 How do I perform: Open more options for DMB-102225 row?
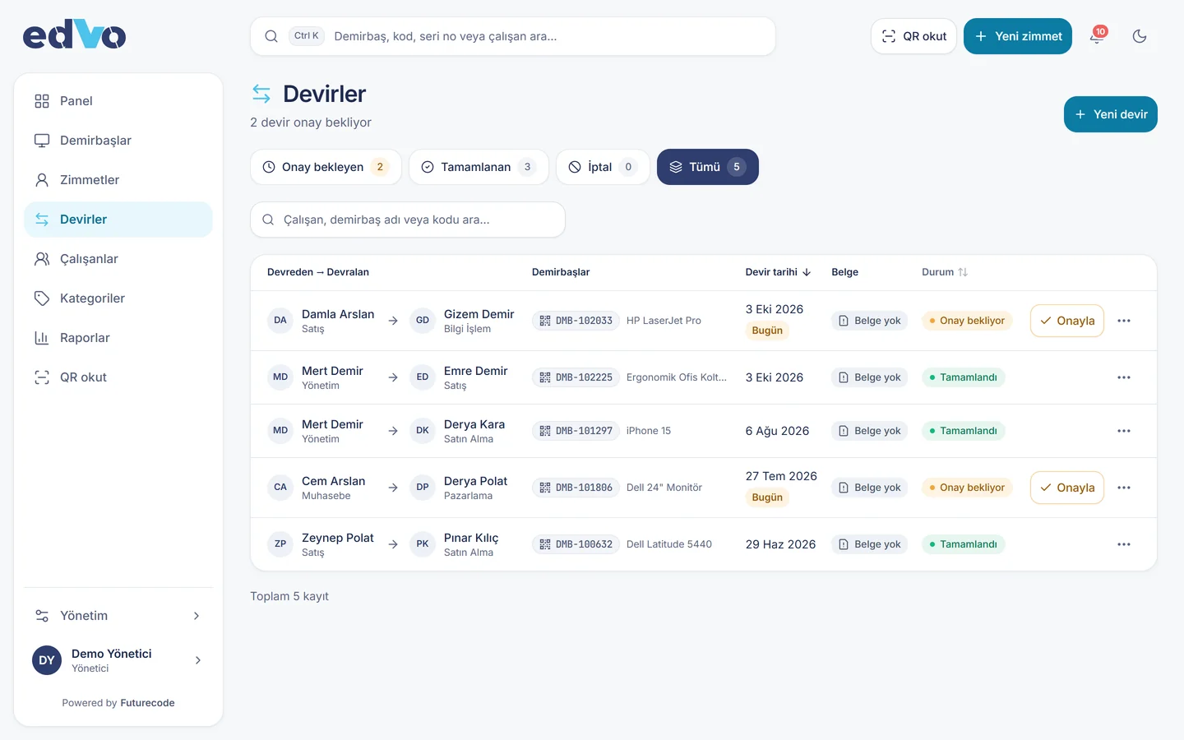[1124, 377]
